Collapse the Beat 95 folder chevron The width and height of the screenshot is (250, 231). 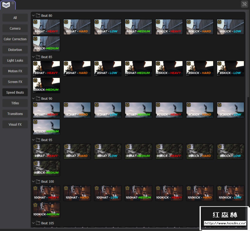[33, 140]
